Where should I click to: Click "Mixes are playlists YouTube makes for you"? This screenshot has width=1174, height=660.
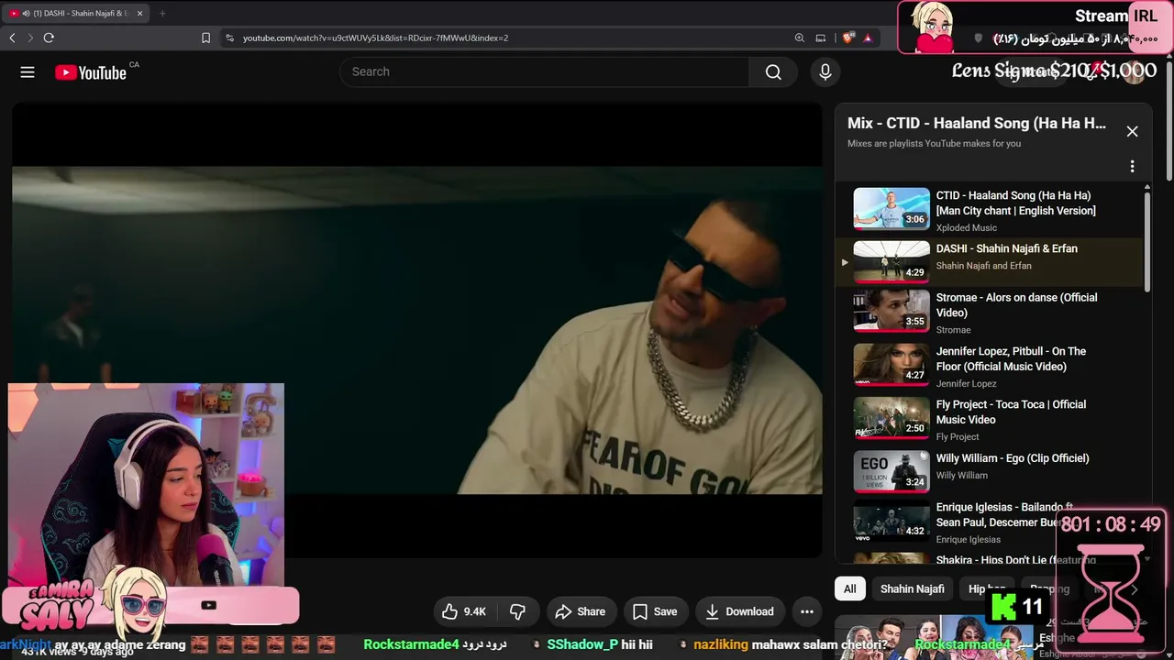tap(934, 144)
